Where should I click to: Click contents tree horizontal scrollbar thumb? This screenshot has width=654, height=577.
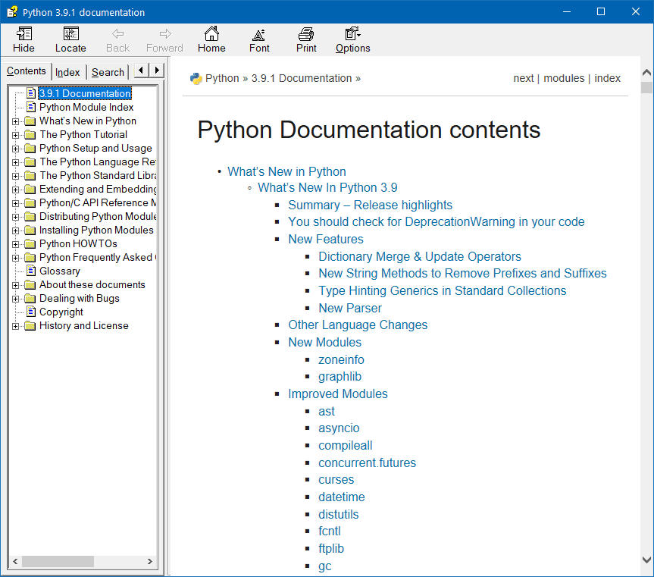pos(58,562)
